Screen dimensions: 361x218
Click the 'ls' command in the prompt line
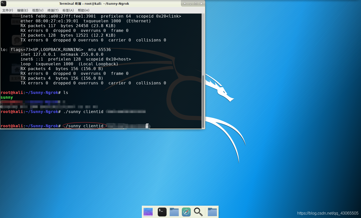(x=66, y=93)
